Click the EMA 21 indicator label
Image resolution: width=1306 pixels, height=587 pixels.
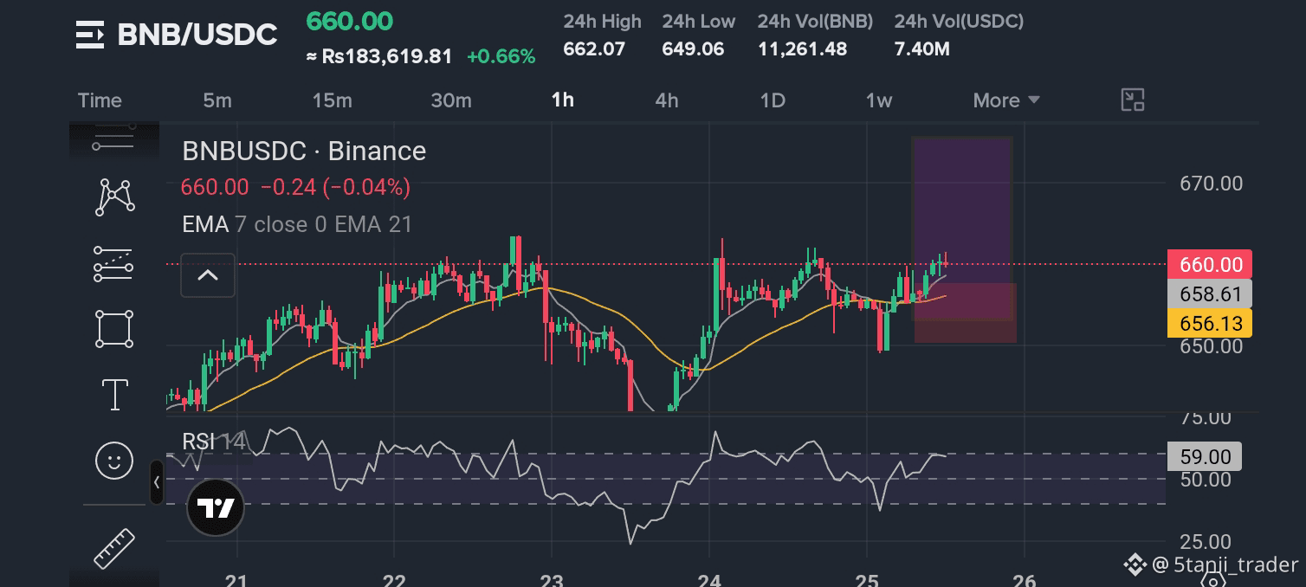tap(373, 224)
